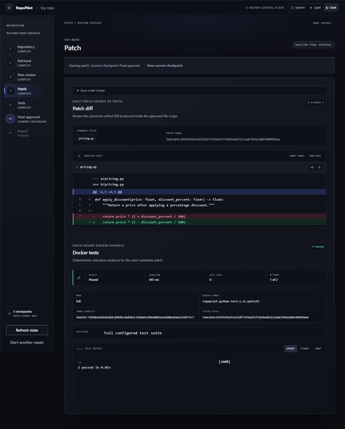Go to Tests workflow step
The image size is (345, 429).
tap(27, 105)
